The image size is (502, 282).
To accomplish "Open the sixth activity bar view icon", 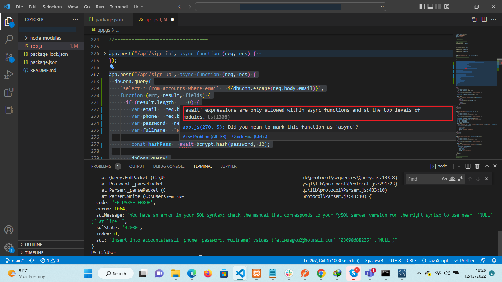I will (9, 110).
